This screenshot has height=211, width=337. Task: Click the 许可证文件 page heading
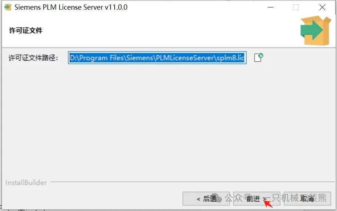click(x=26, y=30)
